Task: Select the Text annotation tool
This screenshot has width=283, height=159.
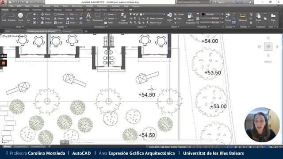Action: click(88, 17)
